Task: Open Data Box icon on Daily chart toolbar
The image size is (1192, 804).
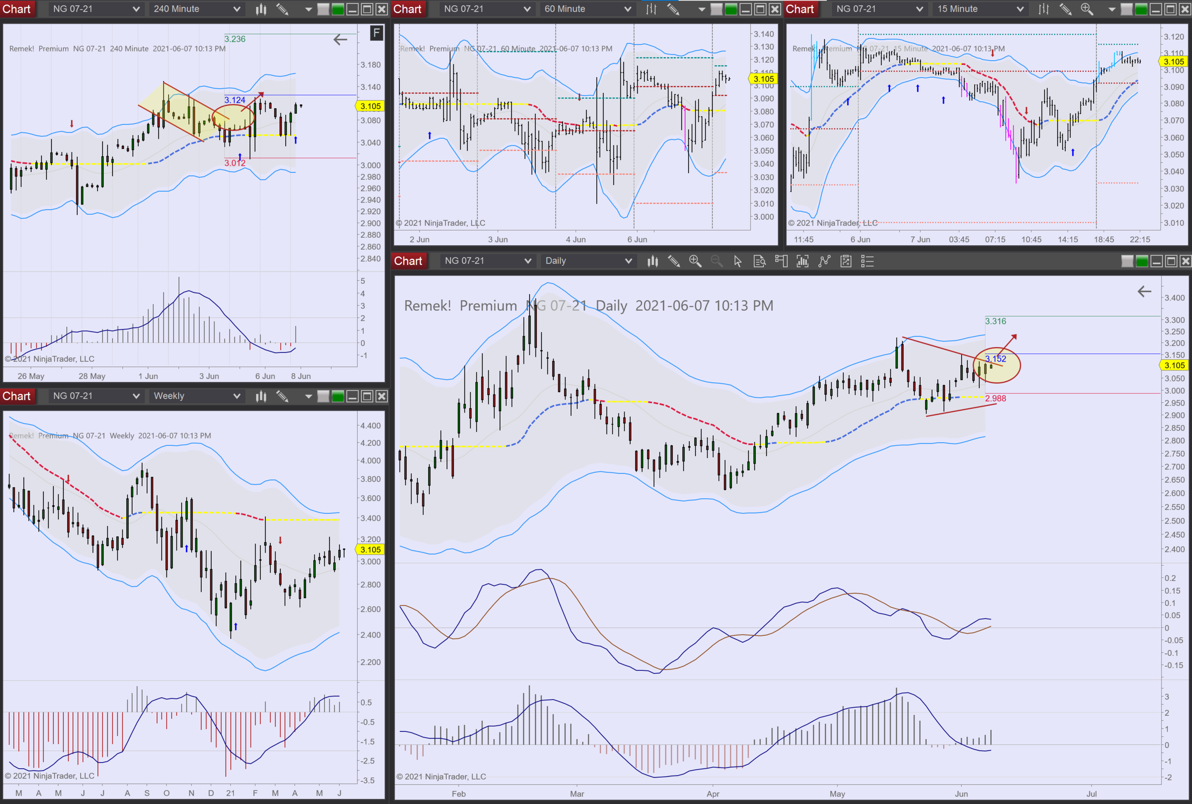Action: (x=760, y=261)
